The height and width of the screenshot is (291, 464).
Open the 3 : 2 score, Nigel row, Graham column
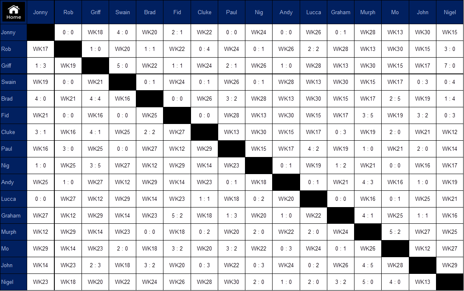[x=341, y=282]
